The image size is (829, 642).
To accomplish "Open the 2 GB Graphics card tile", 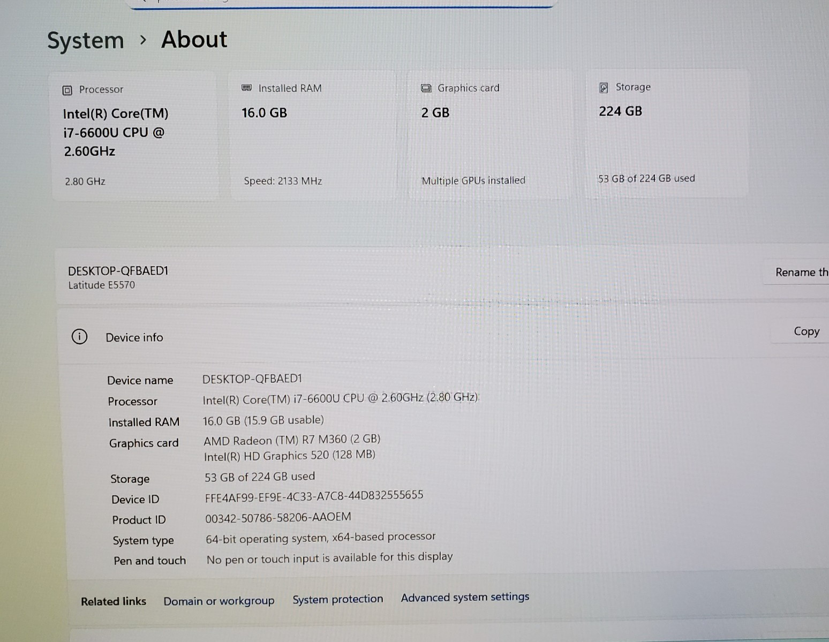I will pyautogui.click(x=489, y=134).
